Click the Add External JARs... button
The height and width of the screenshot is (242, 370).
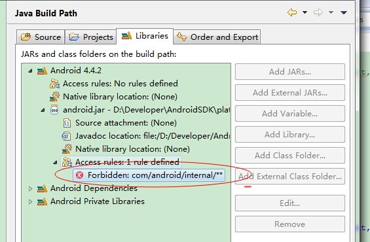[290, 93]
